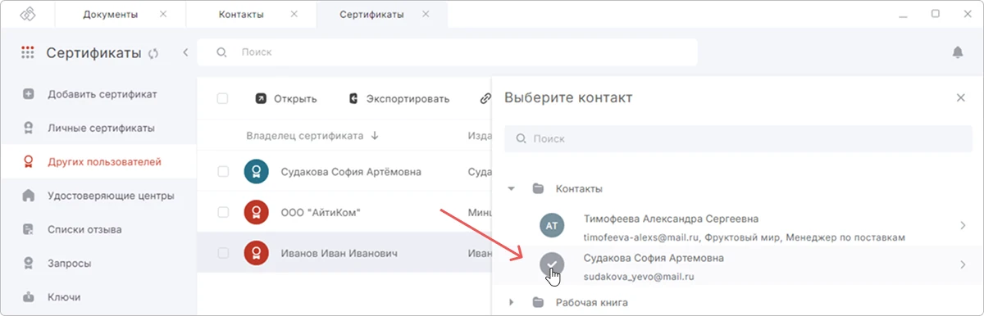Sort by Владелец сертификата column
Screen dimensions: 984x316
[312, 136]
